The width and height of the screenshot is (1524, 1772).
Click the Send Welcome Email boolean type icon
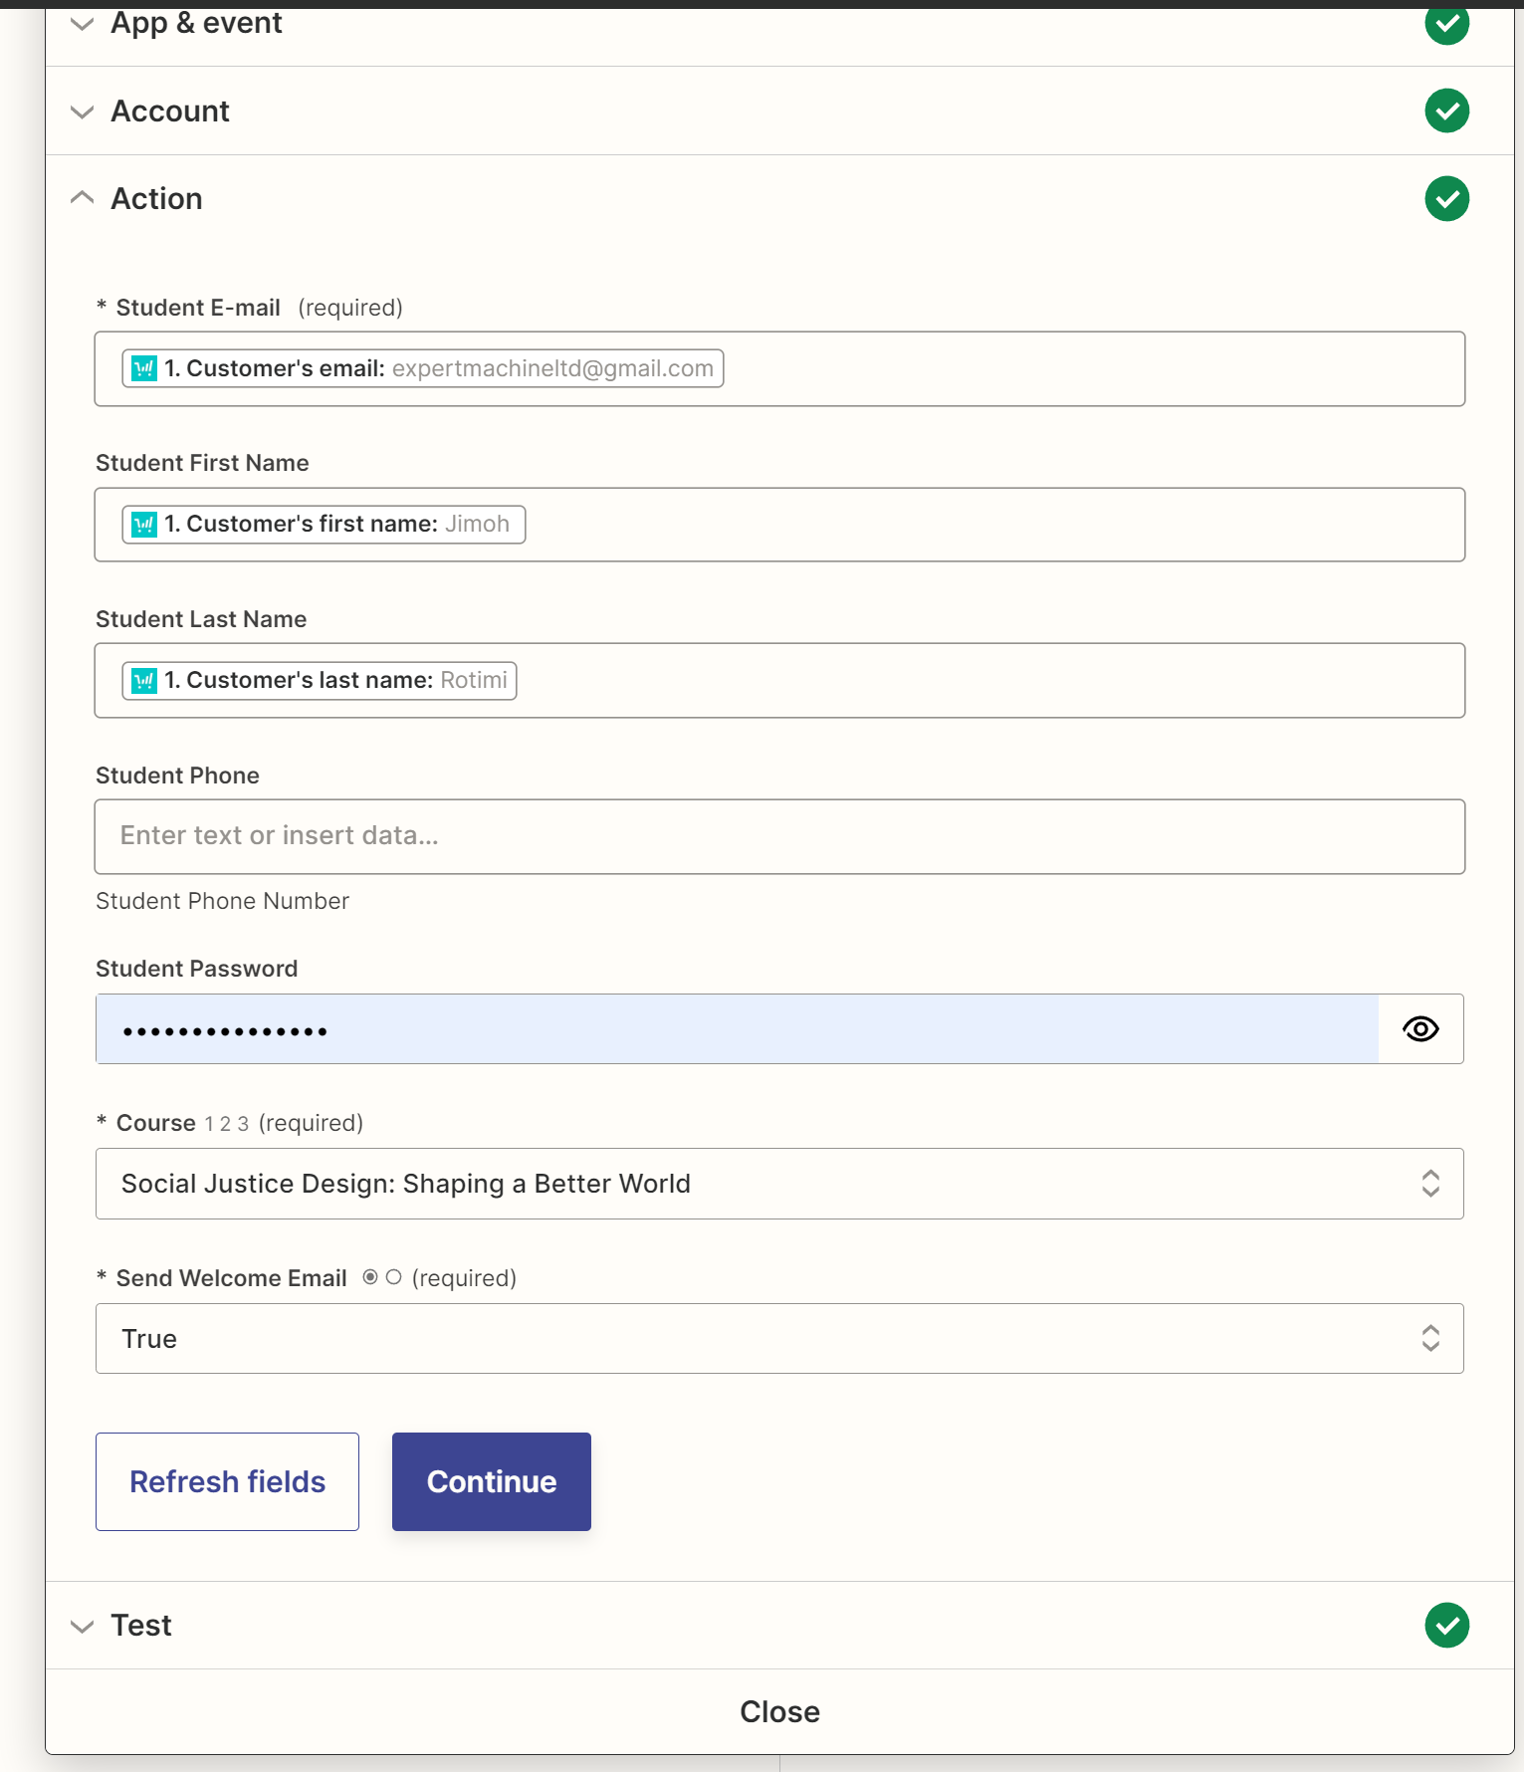tap(382, 1277)
